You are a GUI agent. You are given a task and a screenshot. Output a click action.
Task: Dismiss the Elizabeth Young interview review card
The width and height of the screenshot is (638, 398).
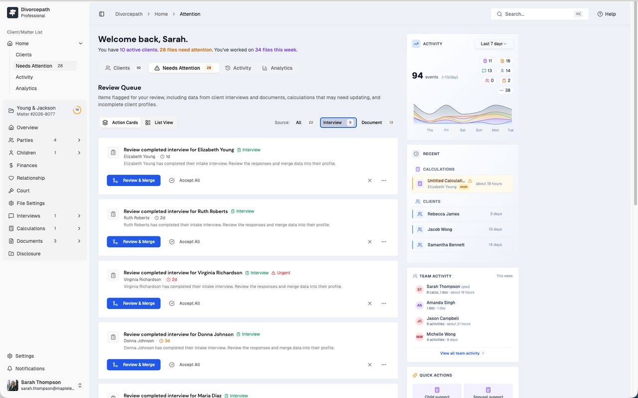pyautogui.click(x=370, y=181)
